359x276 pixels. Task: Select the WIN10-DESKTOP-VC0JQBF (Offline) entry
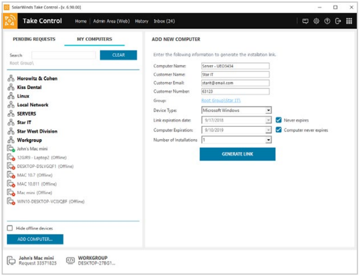point(51,201)
